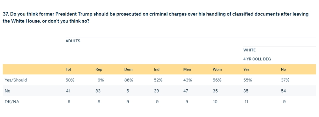Click the No column under White
Viewport: 319px width, 117px height.
(283, 69)
